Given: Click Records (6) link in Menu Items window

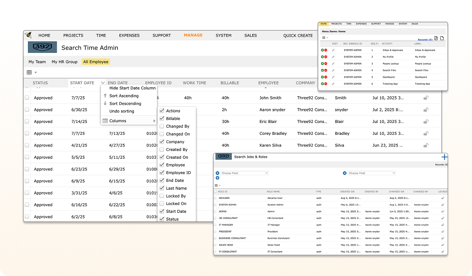Looking at the screenshot, I should (425, 40).
